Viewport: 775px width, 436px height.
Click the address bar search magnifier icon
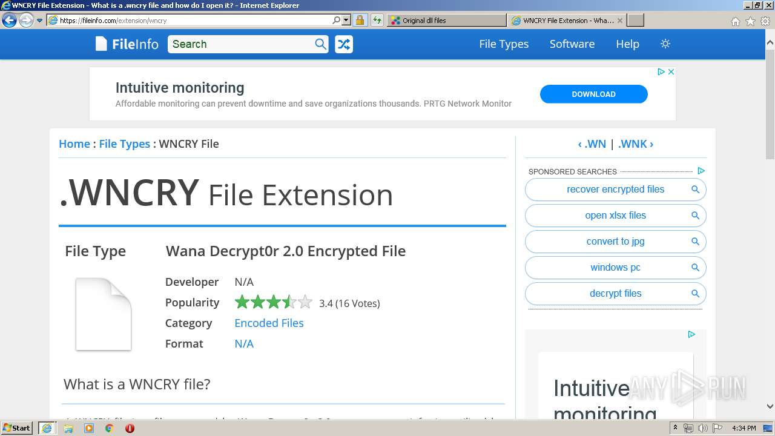tap(337, 21)
